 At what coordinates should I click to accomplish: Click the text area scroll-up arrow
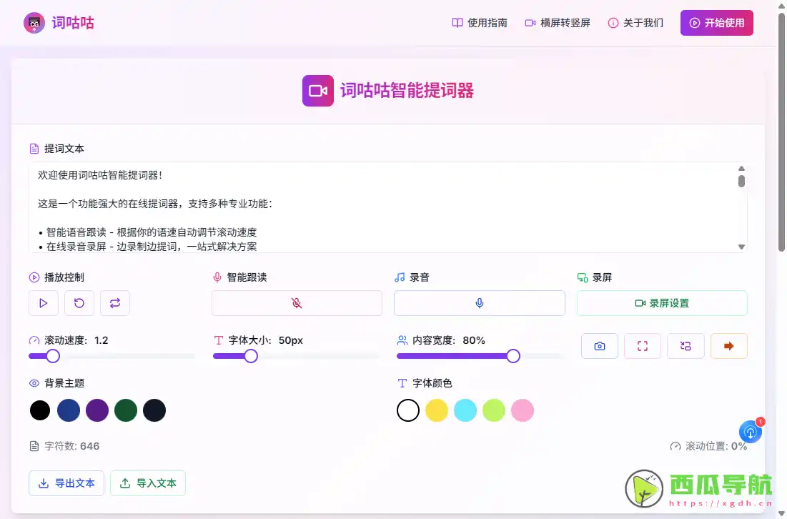click(x=741, y=169)
